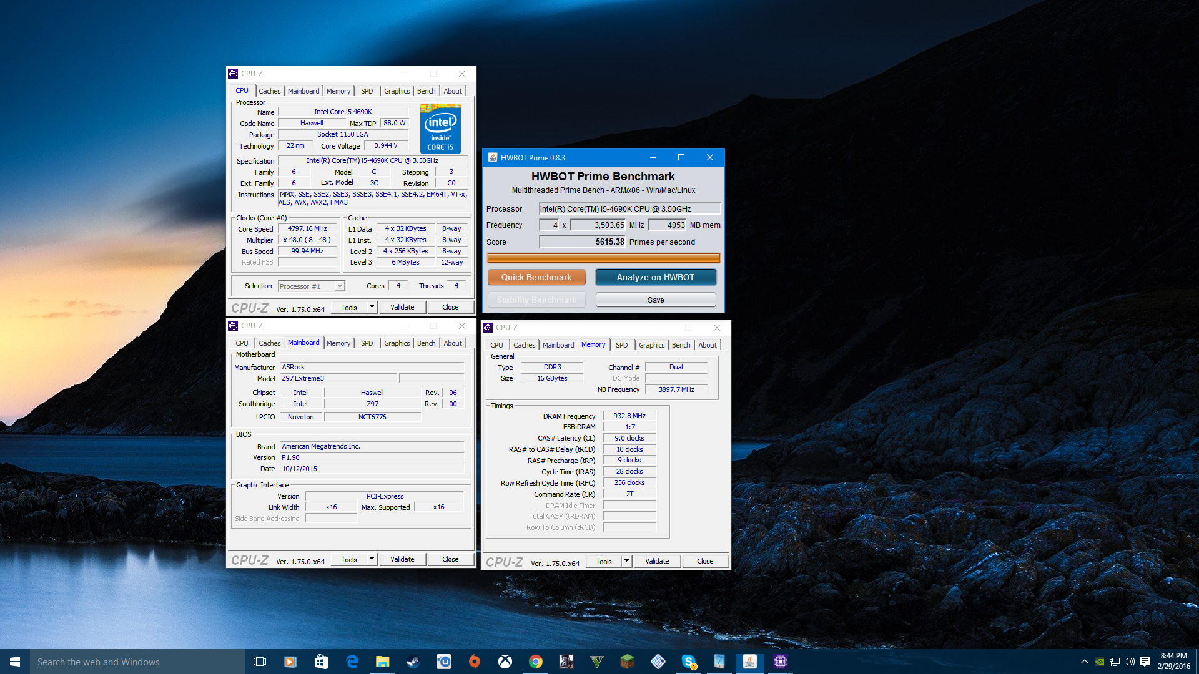Open volume control in system tray
Screen dimensions: 1199x674
pos(1130,662)
